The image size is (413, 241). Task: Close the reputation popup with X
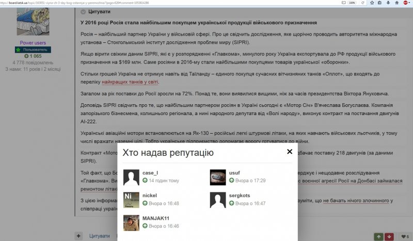[x=290, y=152]
